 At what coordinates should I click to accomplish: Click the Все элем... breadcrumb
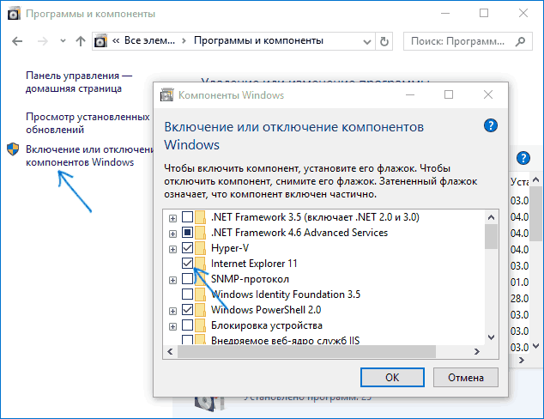click(149, 40)
